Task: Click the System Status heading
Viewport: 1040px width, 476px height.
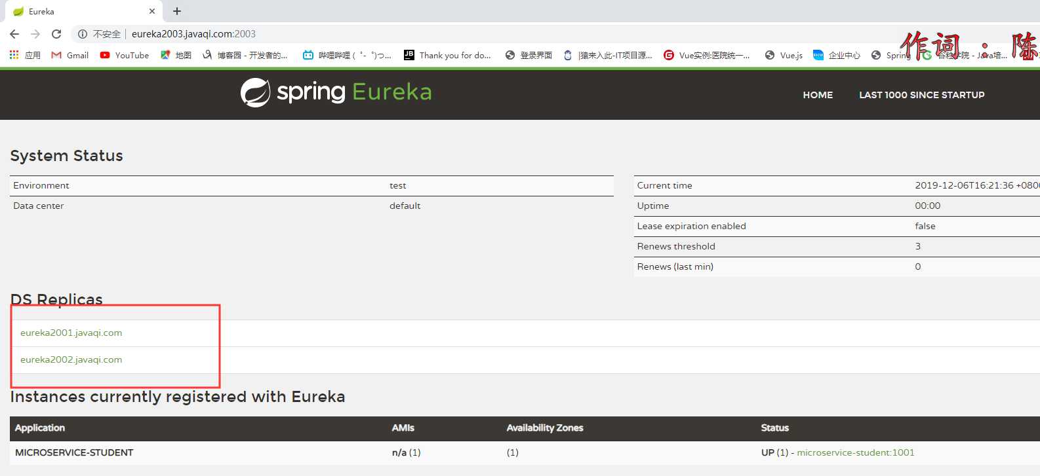Action: (67, 156)
